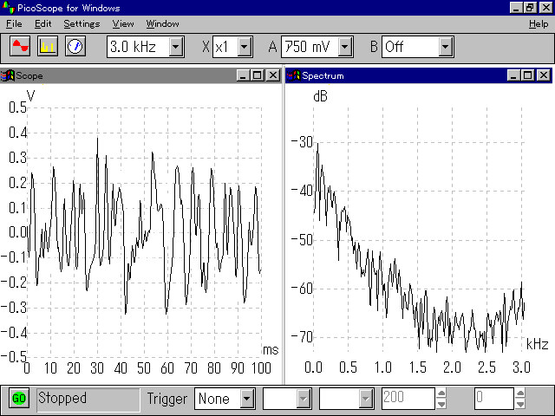This screenshot has width=555, height=416.
Task: Start capture with the green GO button
Action: [x=19, y=399]
